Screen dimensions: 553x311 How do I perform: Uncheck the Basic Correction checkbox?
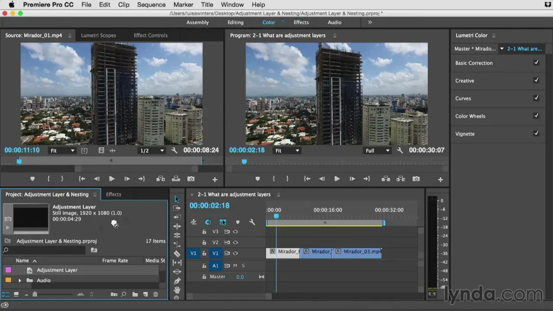tap(536, 63)
